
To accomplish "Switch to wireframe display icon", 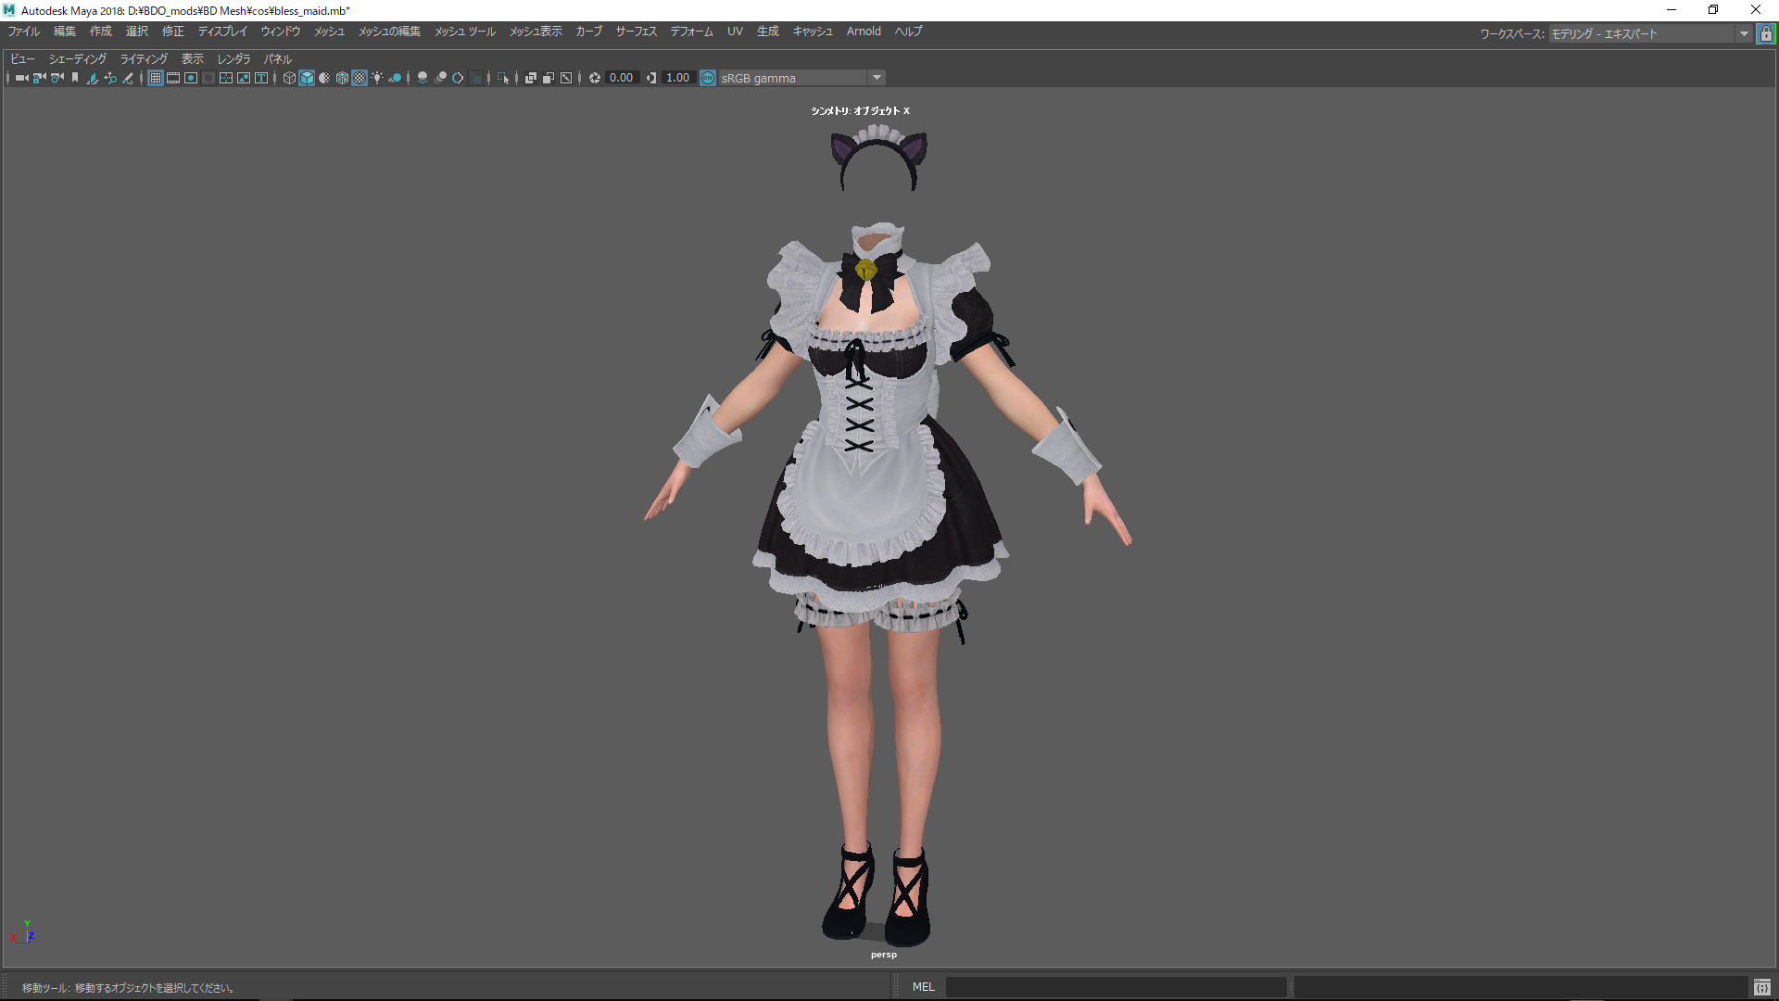I will 289,78.
